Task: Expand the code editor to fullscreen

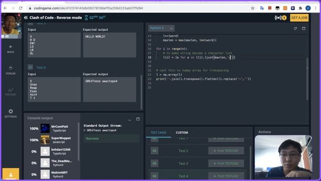Action: click(x=303, y=29)
